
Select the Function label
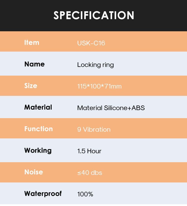38,129
